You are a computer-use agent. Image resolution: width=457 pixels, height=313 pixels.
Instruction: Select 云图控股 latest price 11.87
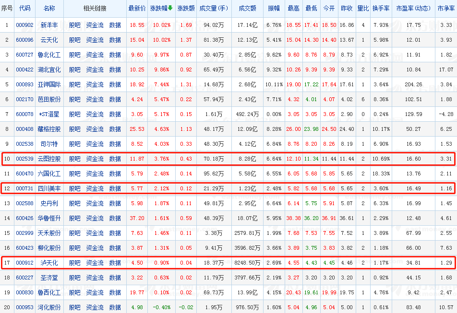137,159
